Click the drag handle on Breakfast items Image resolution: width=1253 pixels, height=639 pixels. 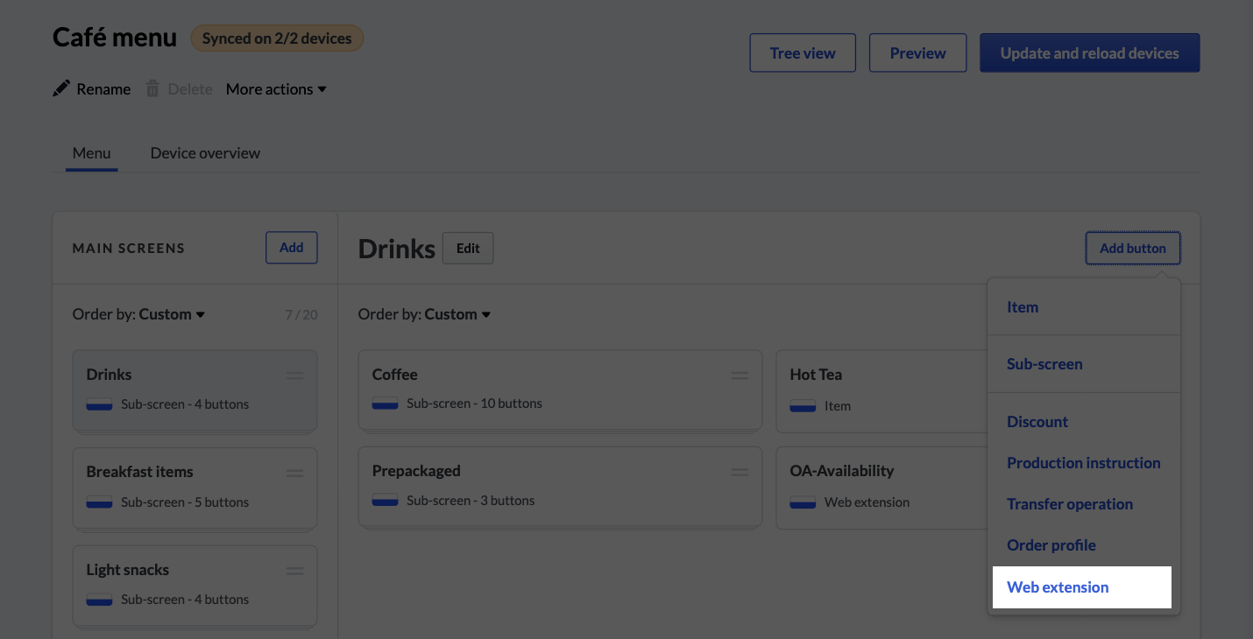[x=294, y=473]
